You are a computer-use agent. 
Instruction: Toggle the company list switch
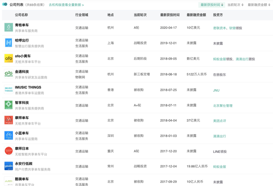pos(5,4)
